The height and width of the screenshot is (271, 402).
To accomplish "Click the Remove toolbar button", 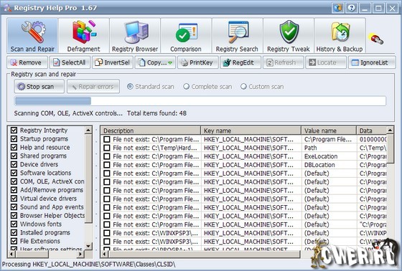I will click(x=27, y=62).
